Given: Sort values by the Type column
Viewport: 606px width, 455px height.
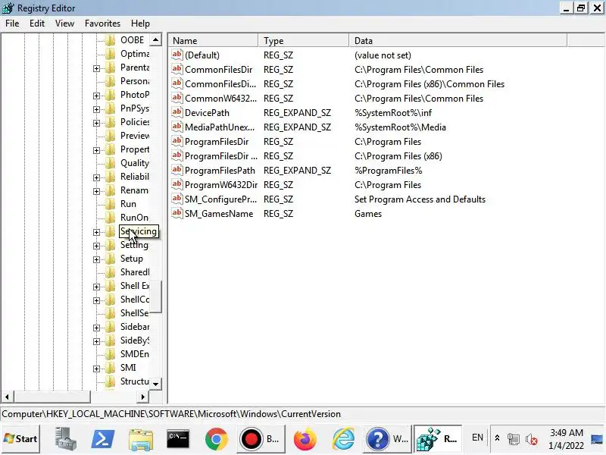Looking at the screenshot, I should [x=304, y=41].
